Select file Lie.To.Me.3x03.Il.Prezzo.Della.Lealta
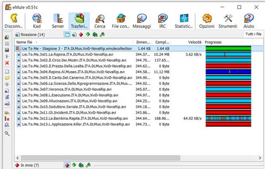Image resolution: width=265 pixels, height=169 pixels. [138, 66]
